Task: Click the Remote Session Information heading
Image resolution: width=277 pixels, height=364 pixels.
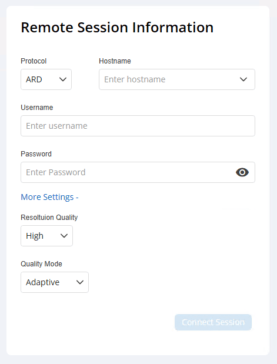Action: [x=117, y=28]
